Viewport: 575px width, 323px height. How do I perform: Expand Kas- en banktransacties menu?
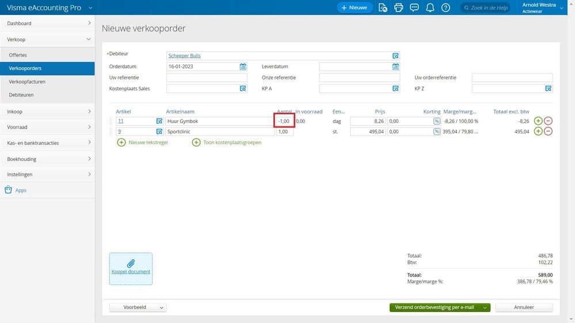click(x=47, y=143)
